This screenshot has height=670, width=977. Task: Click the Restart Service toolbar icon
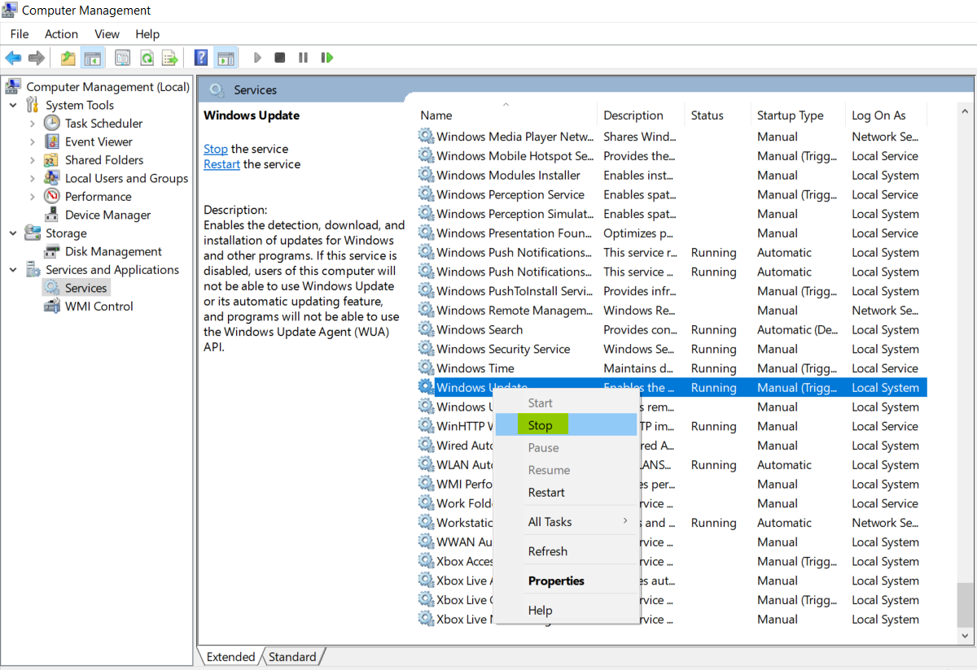[327, 58]
